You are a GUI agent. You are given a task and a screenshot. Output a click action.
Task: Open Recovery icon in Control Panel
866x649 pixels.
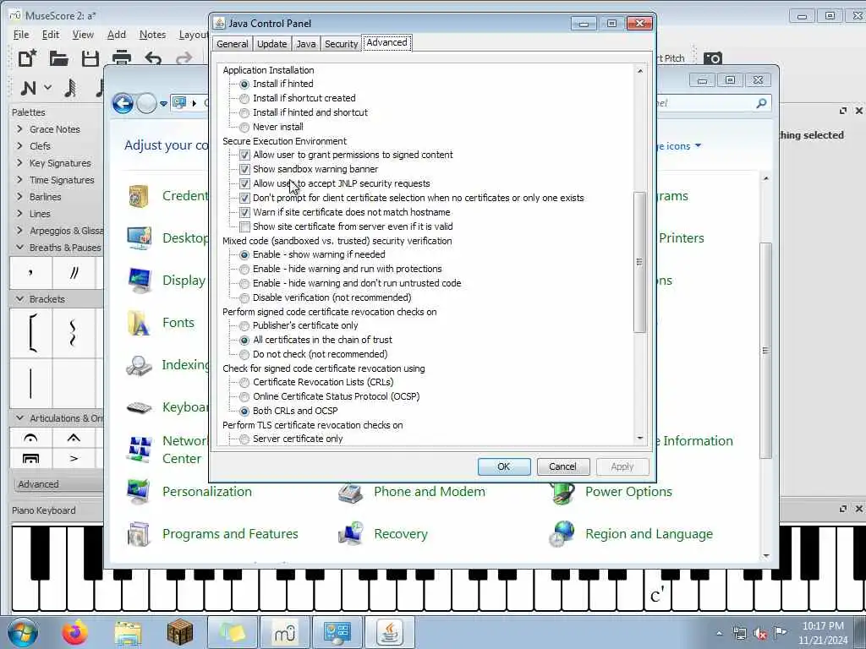pyautogui.click(x=350, y=534)
